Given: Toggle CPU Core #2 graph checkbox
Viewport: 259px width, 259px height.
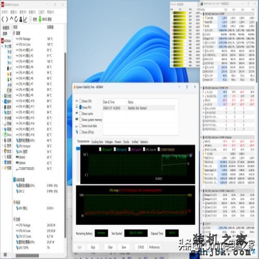Looking at the screenshot, I should tap(115, 149).
